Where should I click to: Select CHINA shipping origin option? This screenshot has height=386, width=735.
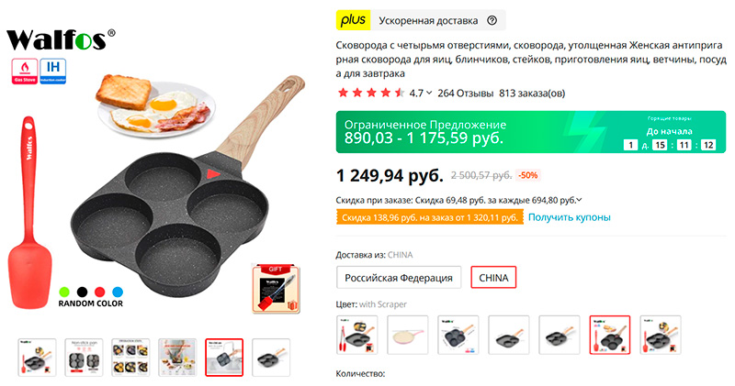click(493, 278)
